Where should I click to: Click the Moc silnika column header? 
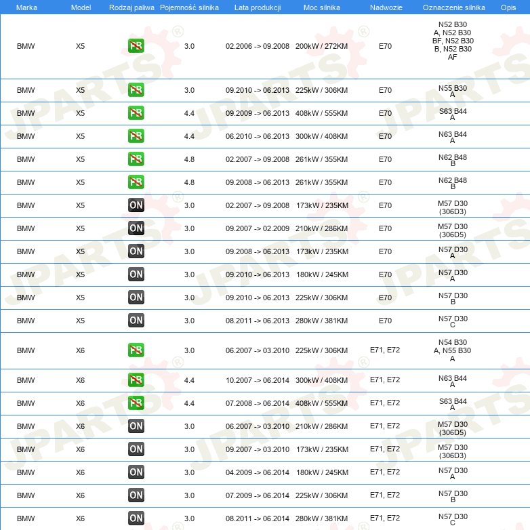pos(322,7)
